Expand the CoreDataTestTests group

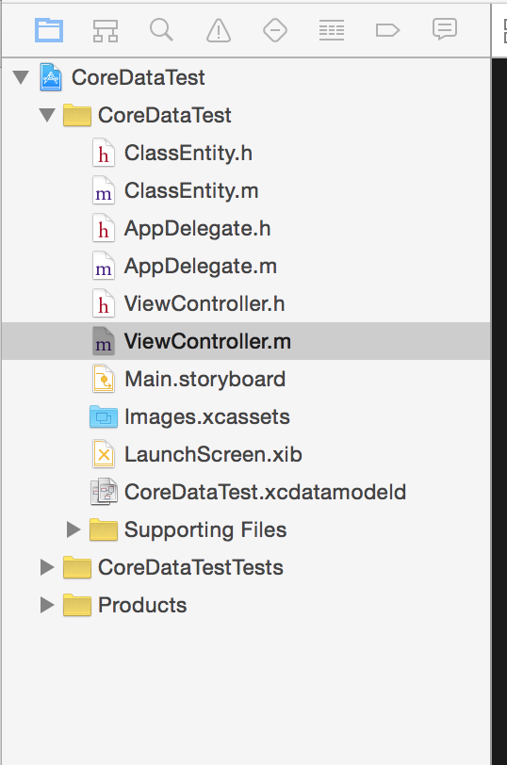click(x=47, y=567)
